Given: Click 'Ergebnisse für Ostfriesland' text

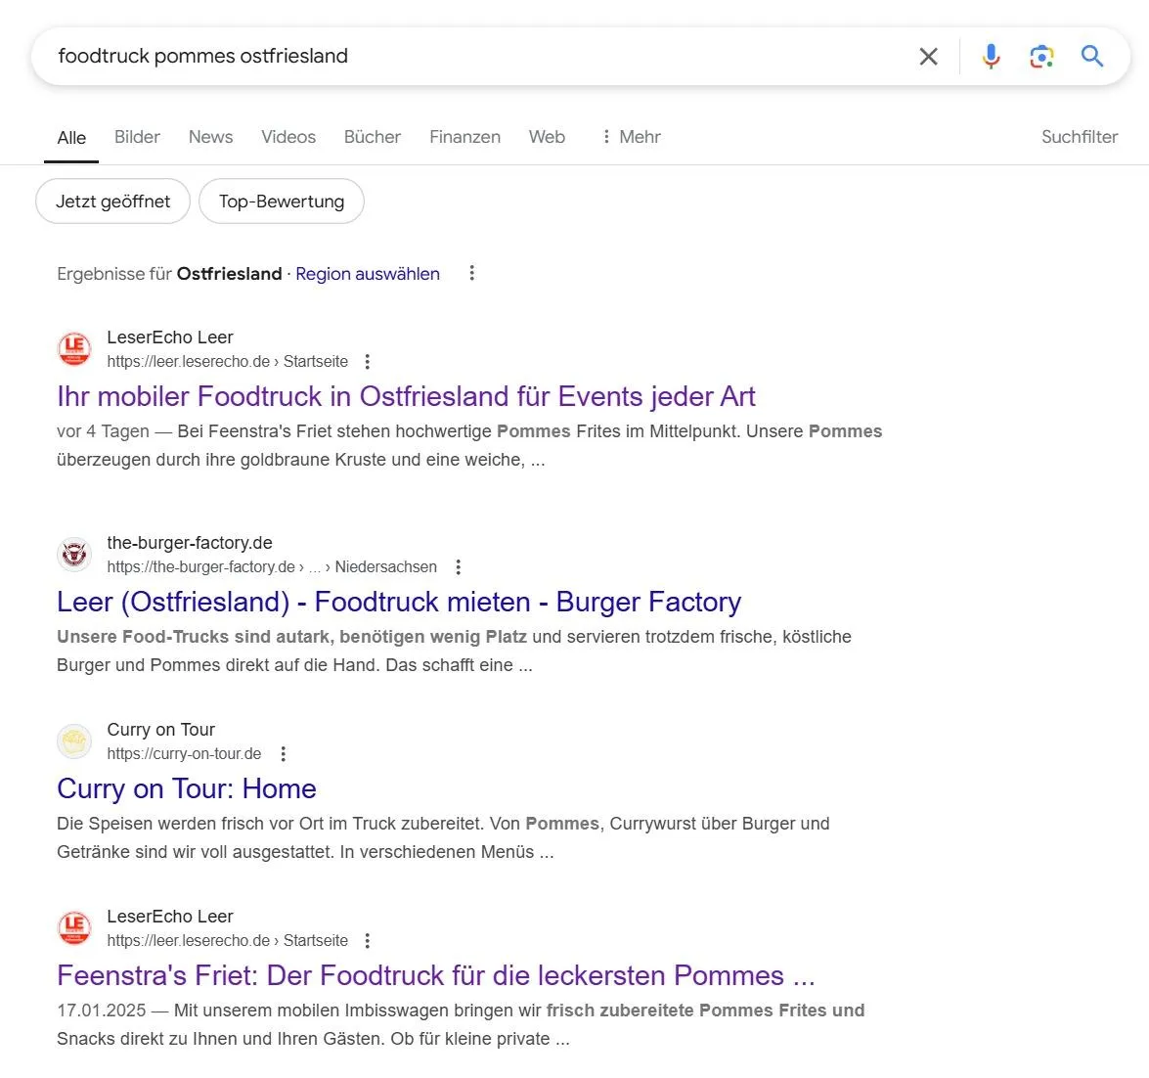Looking at the screenshot, I should pyautogui.click(x=169, y=274).
